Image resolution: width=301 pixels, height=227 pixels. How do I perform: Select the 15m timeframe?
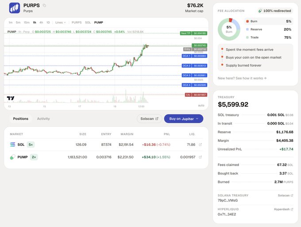(27, 23)
